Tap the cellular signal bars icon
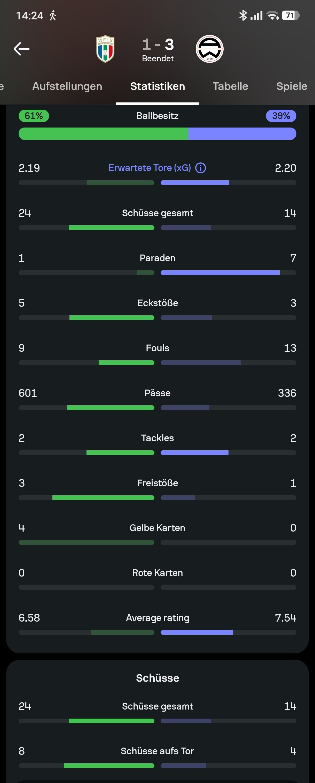315x783 pixels. [x=256, y=15]
